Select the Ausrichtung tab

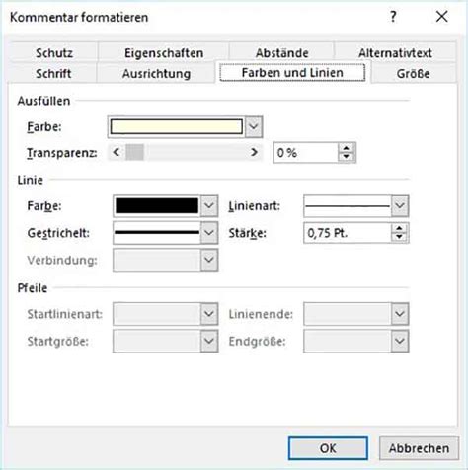[156, 73]
